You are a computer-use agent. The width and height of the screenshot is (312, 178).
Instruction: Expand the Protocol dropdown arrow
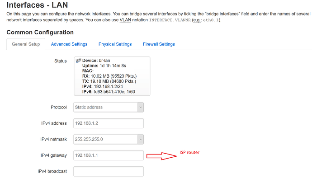[x=141, y=107]
